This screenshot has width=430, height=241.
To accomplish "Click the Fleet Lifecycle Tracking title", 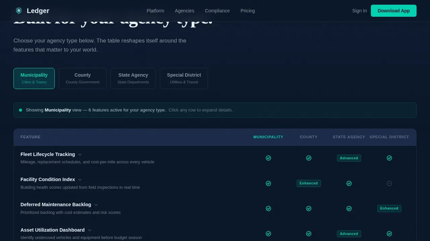I will point(48,154).
